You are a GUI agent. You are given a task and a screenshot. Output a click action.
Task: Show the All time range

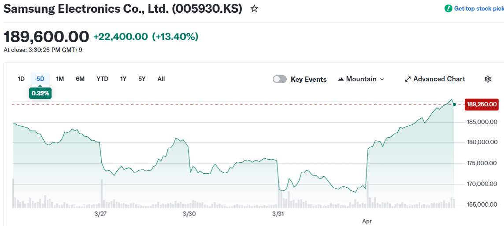[161, 79]
